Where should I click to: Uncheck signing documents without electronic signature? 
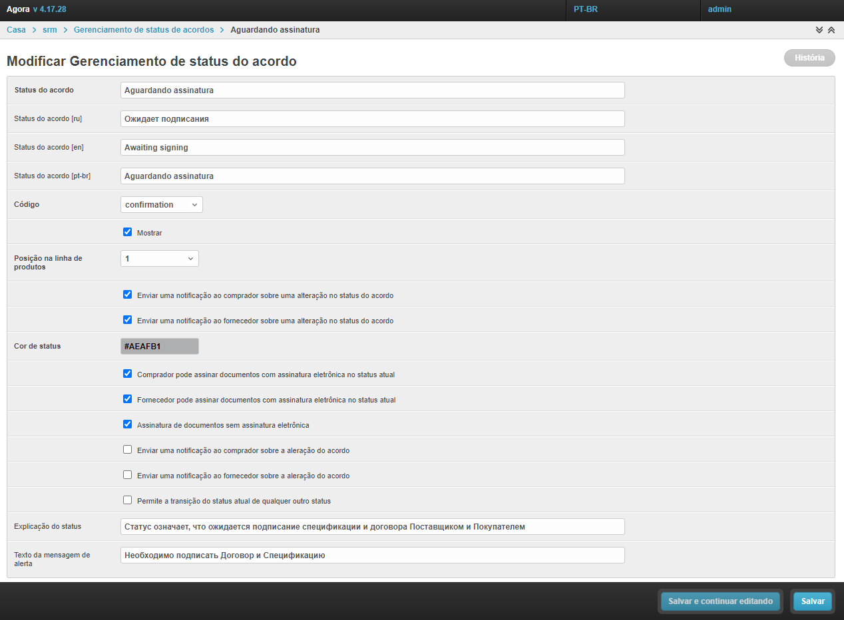click(x=128, y=424)
